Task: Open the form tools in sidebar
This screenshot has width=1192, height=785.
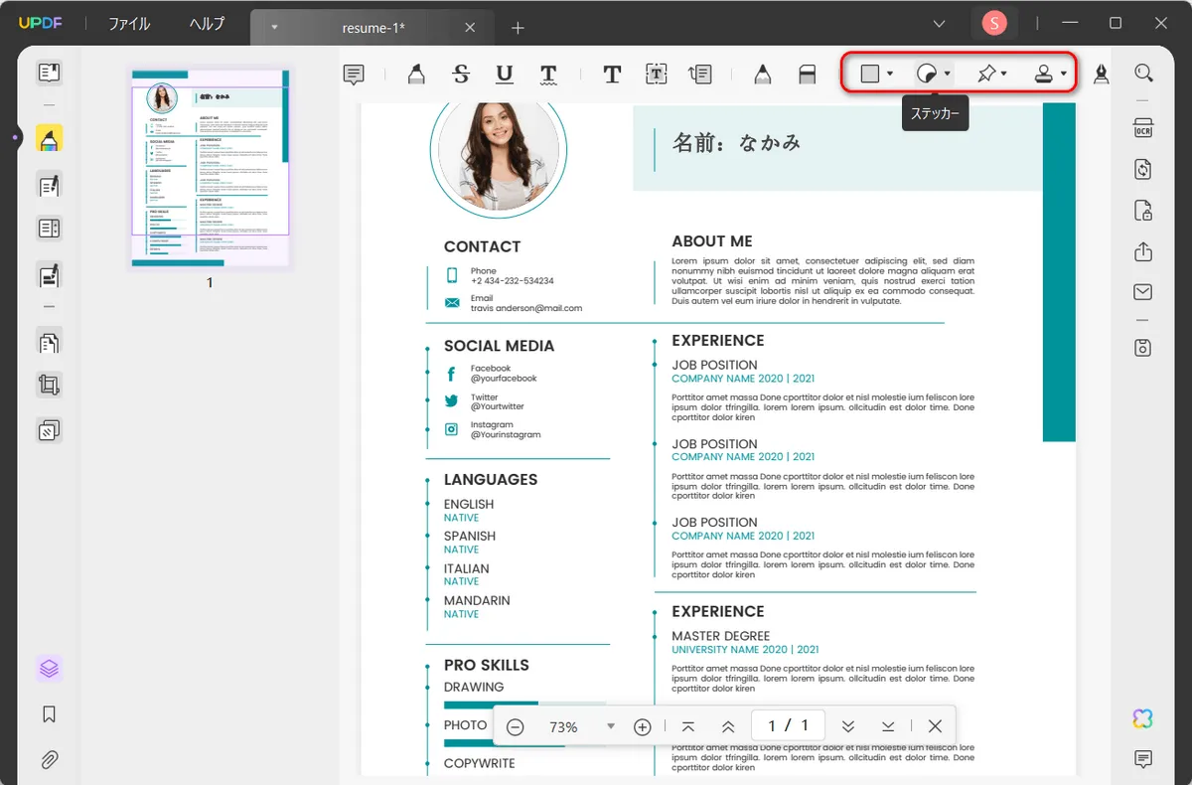Action: coord(49,274)
